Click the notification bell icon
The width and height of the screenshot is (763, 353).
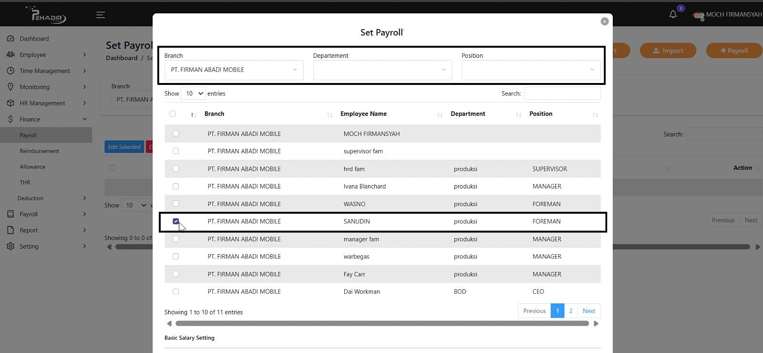(x=673, y=14)
